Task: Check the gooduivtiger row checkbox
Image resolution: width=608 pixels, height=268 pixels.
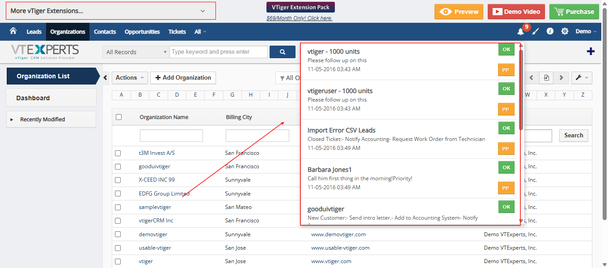Action: pos(118,166)
